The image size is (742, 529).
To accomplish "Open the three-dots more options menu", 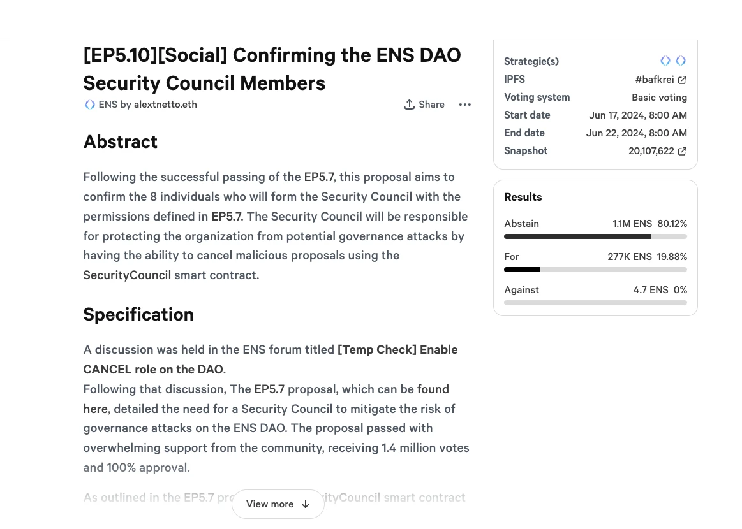I will click(465, 105).
